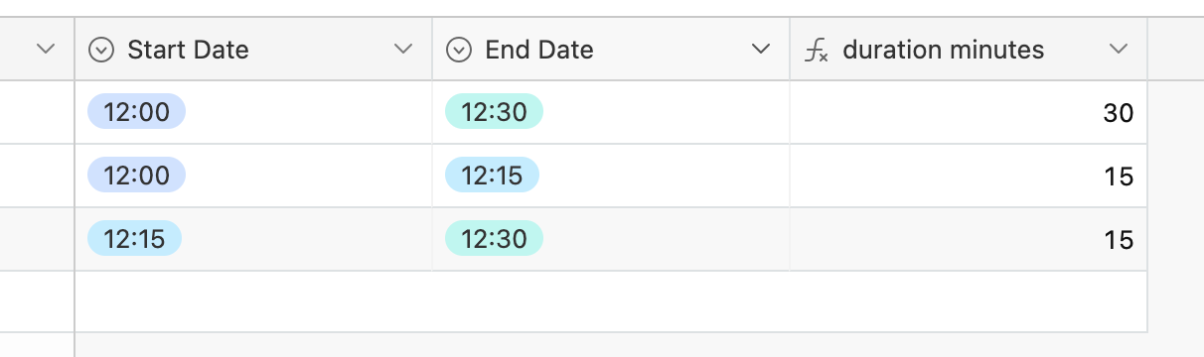Click the single-select icon beside End Date
The image size is (1204, 357).
[459, 50]
